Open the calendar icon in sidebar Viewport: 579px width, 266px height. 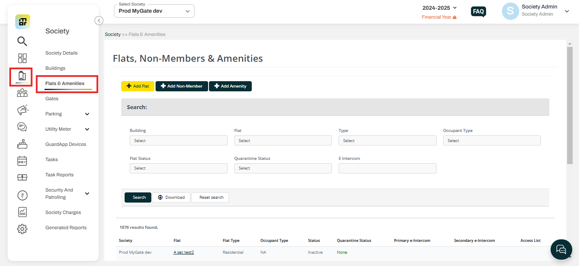click(x=22, y=161)
